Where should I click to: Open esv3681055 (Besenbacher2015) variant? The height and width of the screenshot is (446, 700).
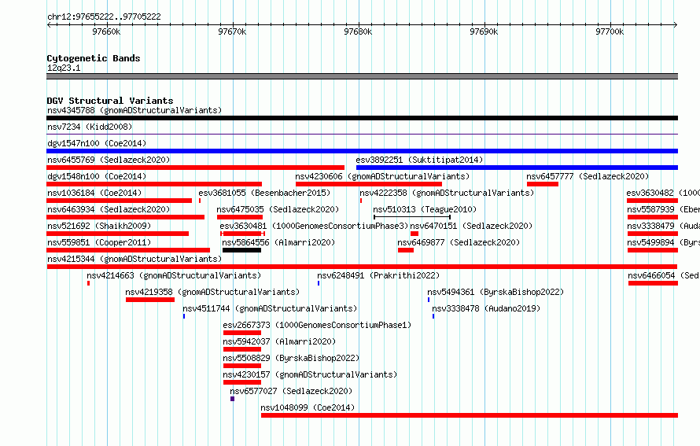click(264, 193)
